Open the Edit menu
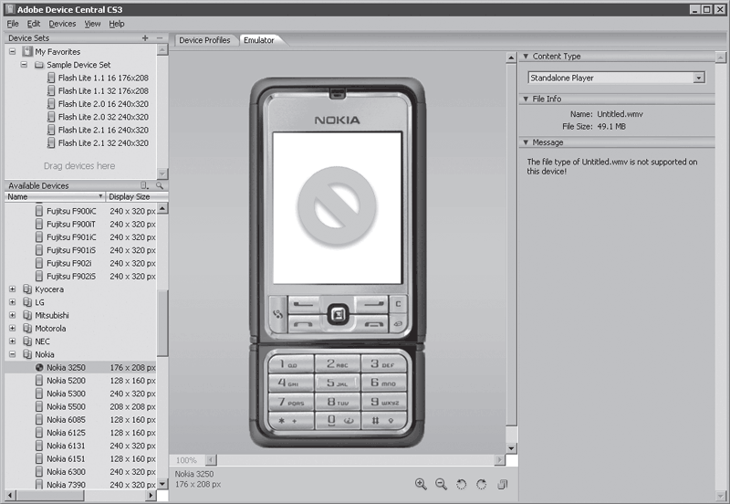 [x=34, y=24]
